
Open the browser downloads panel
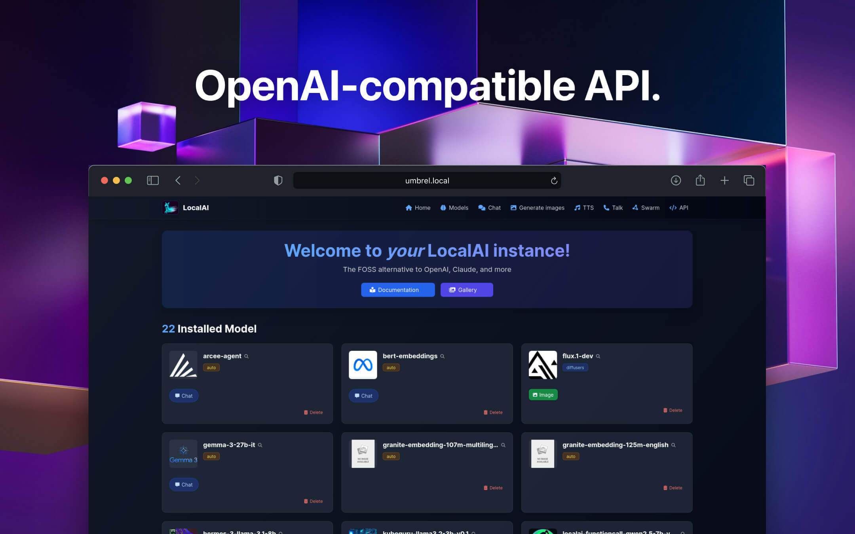tap(676, 180)
